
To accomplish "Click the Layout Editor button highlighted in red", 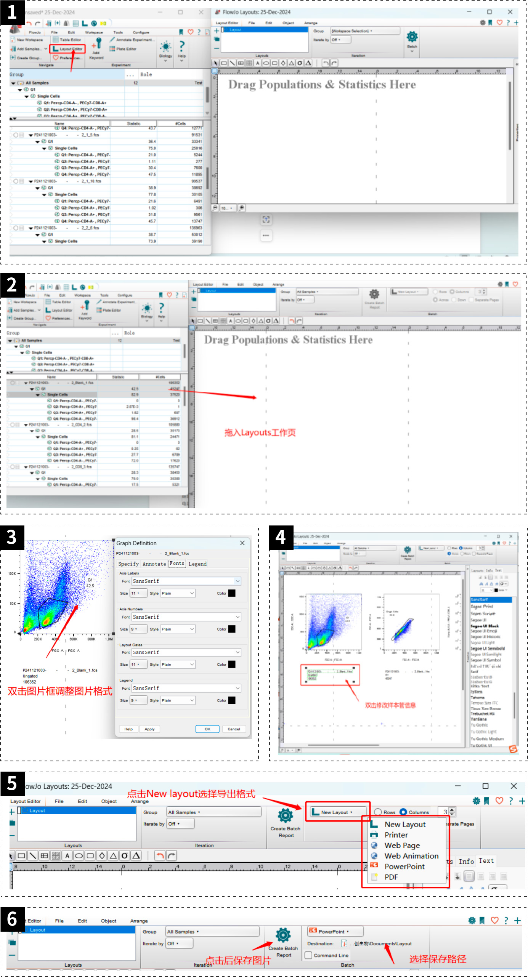I will click(67, 49).
